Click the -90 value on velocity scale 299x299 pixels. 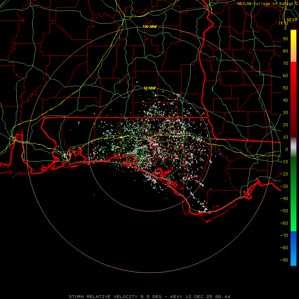[284, 260]
